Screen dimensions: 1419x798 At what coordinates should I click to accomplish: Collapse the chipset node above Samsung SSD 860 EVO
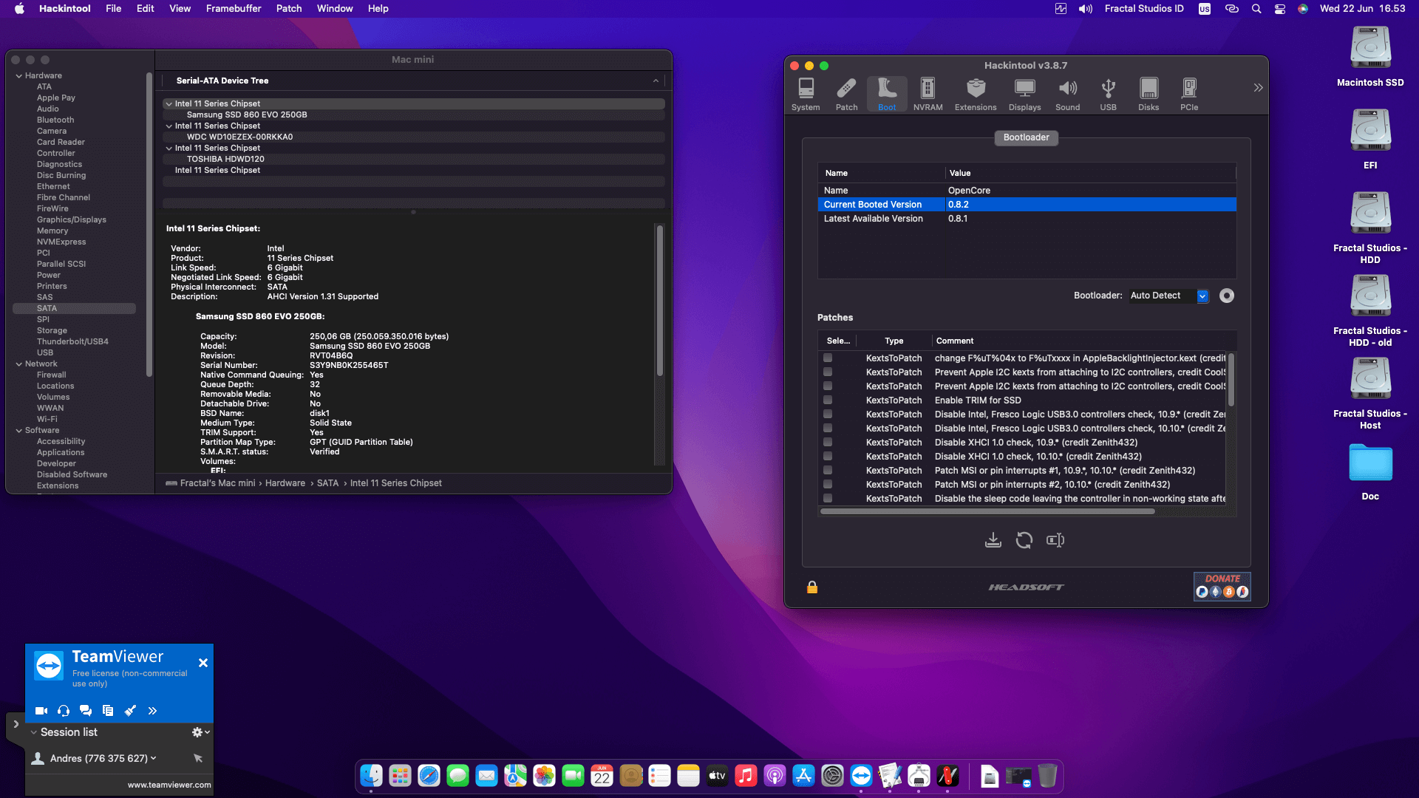tap(169, 104)
